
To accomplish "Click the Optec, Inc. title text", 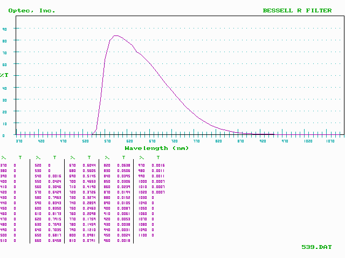I will tap(31, 10).
